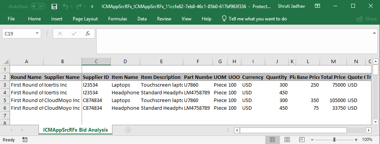This screenshot has height=144, width=380.
Task: Click the macro recording icon in status bar
Action: 25,140
